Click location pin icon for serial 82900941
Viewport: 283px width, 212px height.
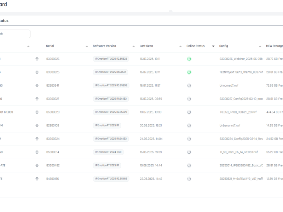coord(37,86)
